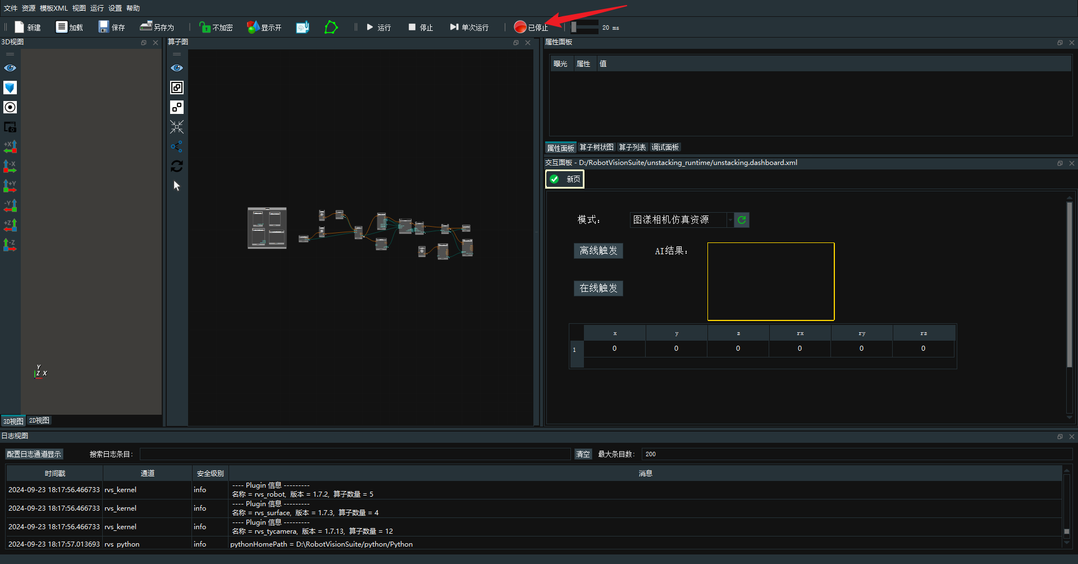The height and width of the screenshot is (564, 1078).
Task: Open the 视图 menu
Action: (79, 8)
